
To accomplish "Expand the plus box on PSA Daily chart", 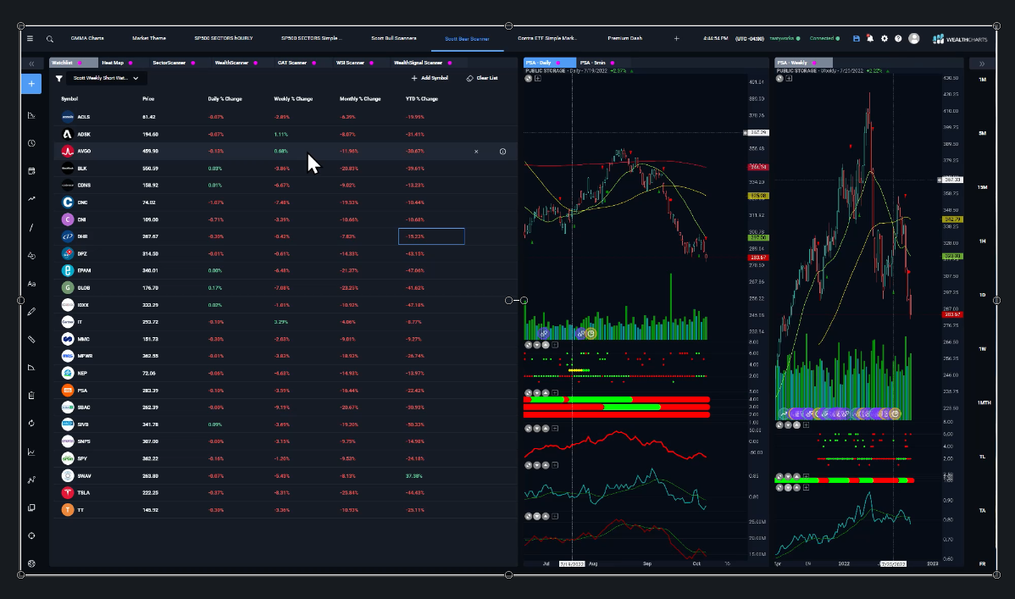I will [537, 78].
